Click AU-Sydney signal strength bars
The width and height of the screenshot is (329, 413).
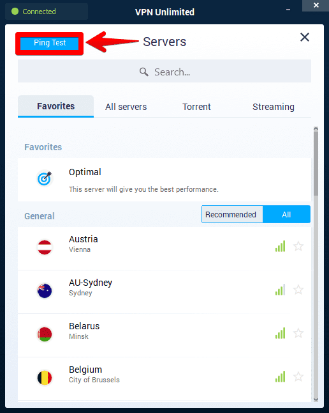pos(280,290)
